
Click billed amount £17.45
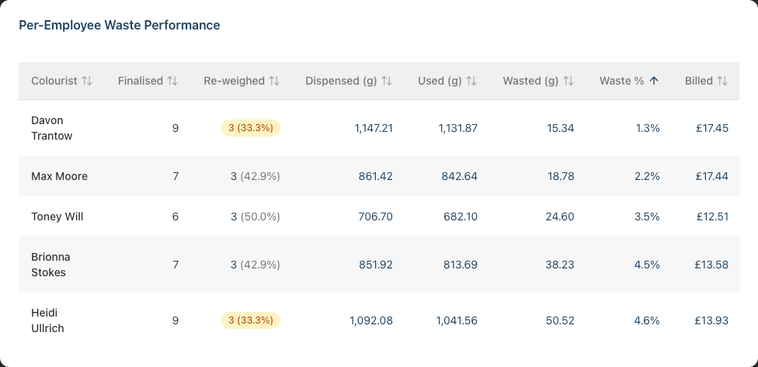(712, 128)
